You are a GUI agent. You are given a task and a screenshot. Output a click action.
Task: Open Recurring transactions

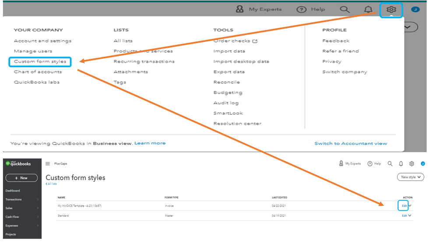pos(144,62)
